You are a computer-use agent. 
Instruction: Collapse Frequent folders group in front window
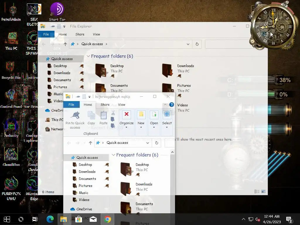click(x=113, y=155)
